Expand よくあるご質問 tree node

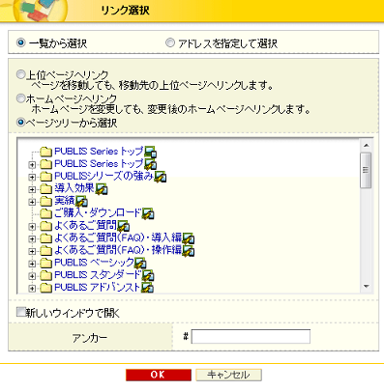(x=32, y=227)
